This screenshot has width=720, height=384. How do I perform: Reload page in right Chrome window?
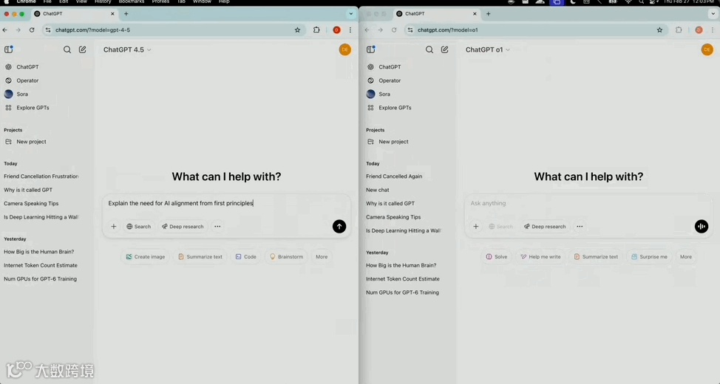point(394,30)
